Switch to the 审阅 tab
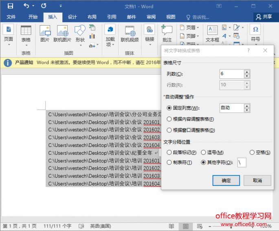279x231 pixels. click(x=151, y=17)
